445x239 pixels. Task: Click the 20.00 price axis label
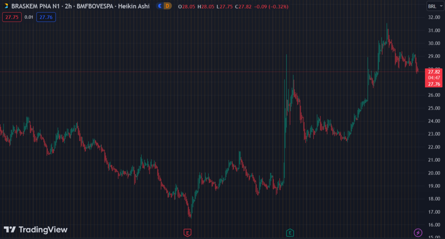(434, 173)
